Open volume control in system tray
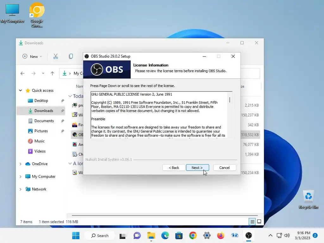 point(287,235)
